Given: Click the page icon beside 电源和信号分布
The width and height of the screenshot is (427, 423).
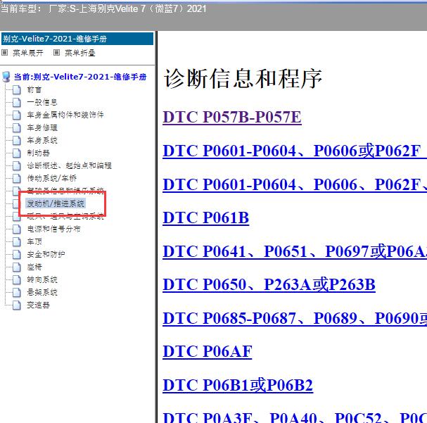Looking at the screenshot, I should pyautogui.click(x=17, y=229).
